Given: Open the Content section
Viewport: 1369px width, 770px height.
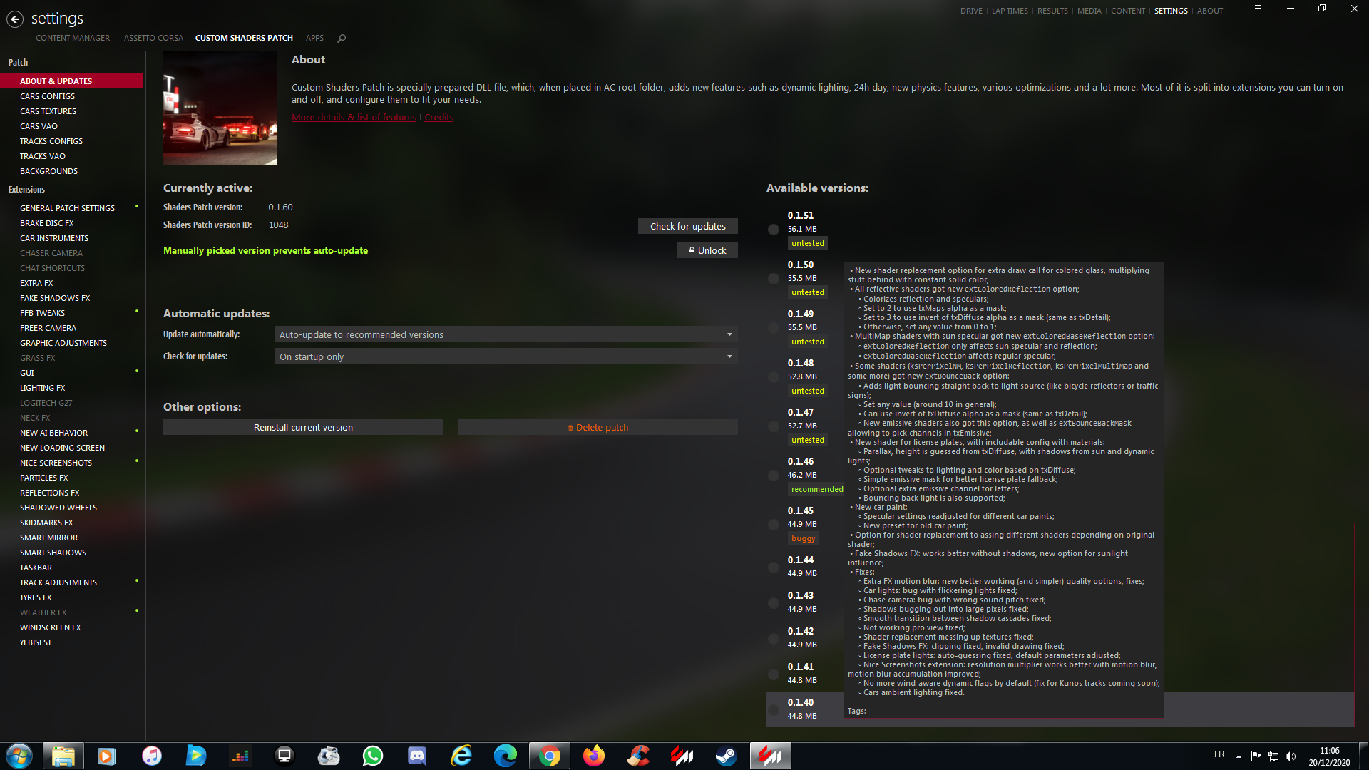Looking at the screenshot, I should pyautogui.click(x=1128, y=11).
